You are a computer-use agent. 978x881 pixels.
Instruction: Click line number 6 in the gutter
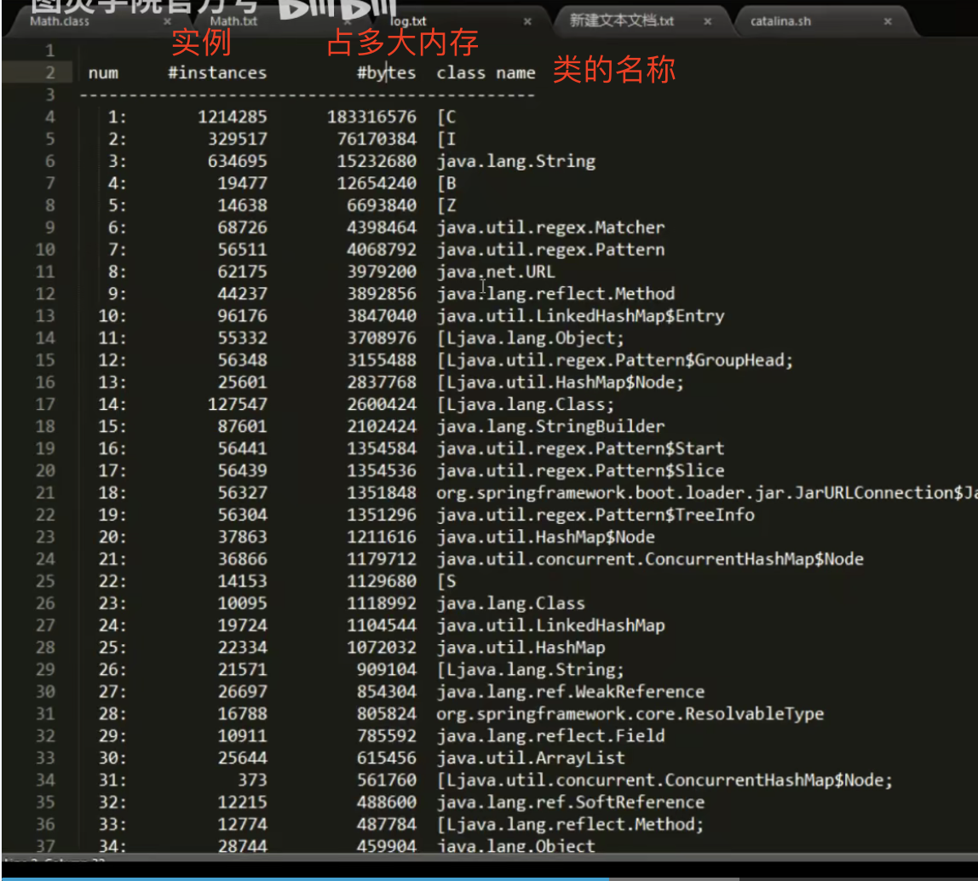point(46,161)
